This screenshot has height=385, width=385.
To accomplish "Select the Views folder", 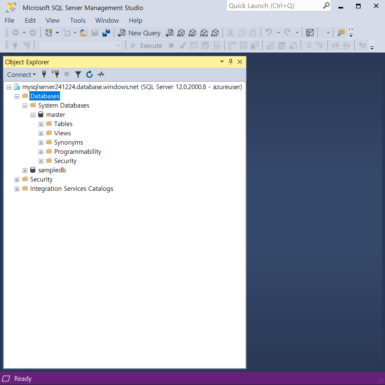I will [x=63, y=133].
